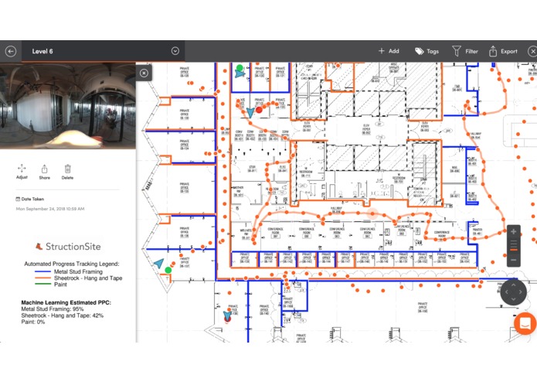
Task: Click the orange zoom level slider indicator
Action: [513, 250]
